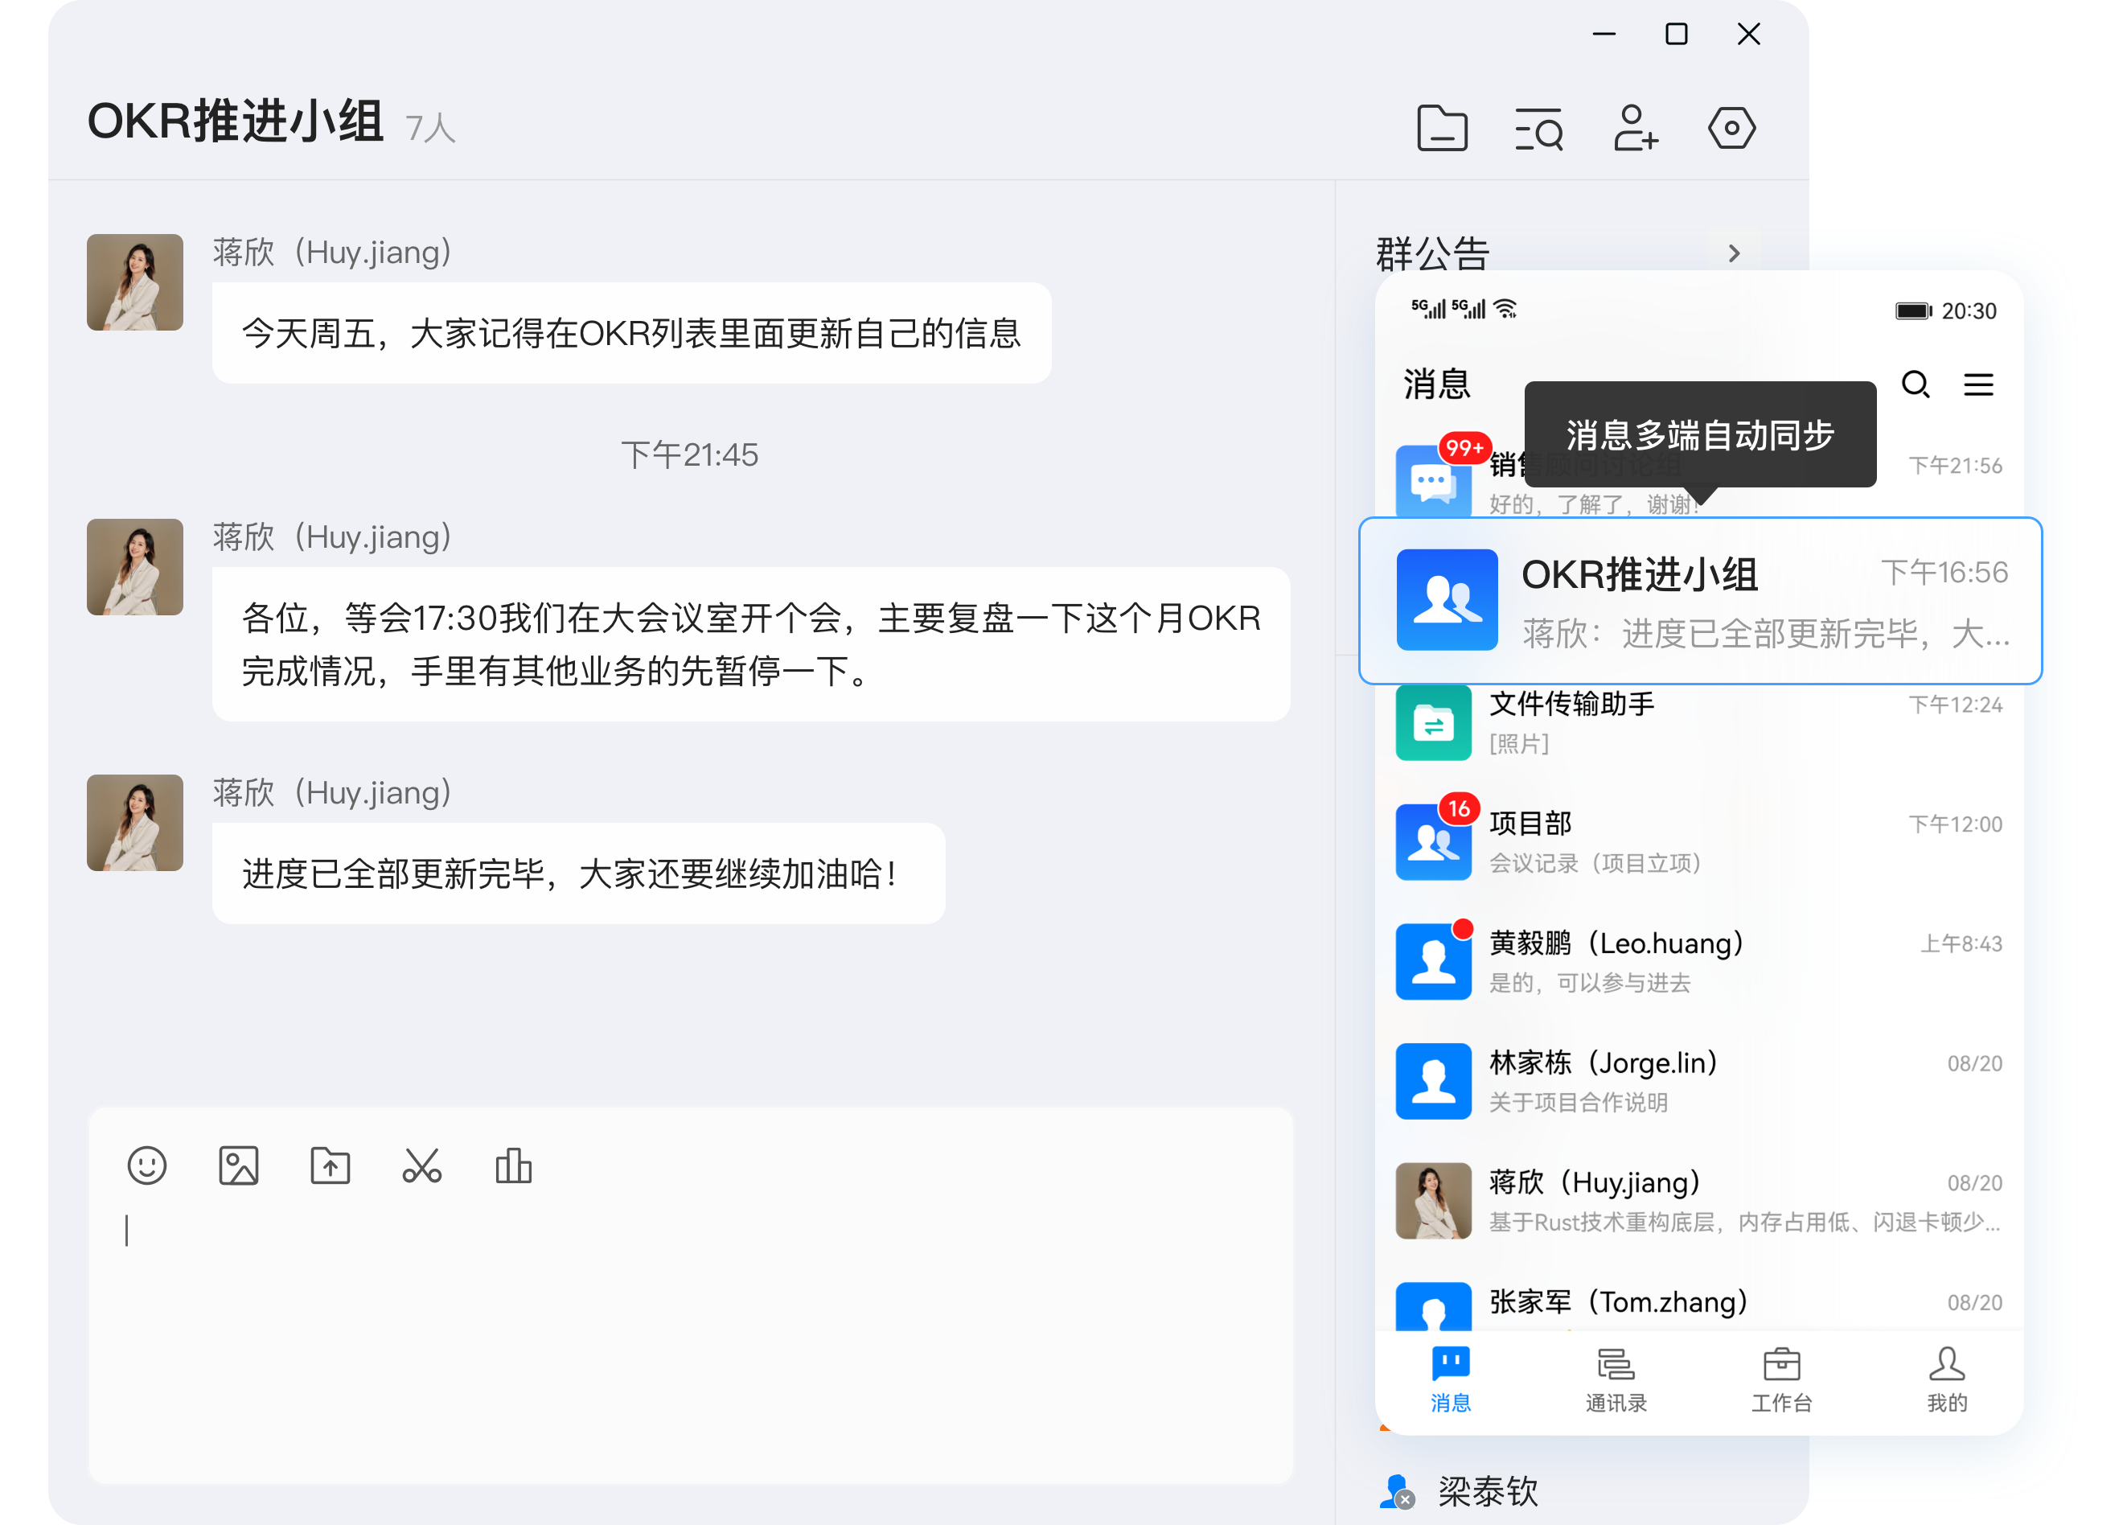
Task: Open 文件传输助手 conversation
Action: pos(1699,724)
